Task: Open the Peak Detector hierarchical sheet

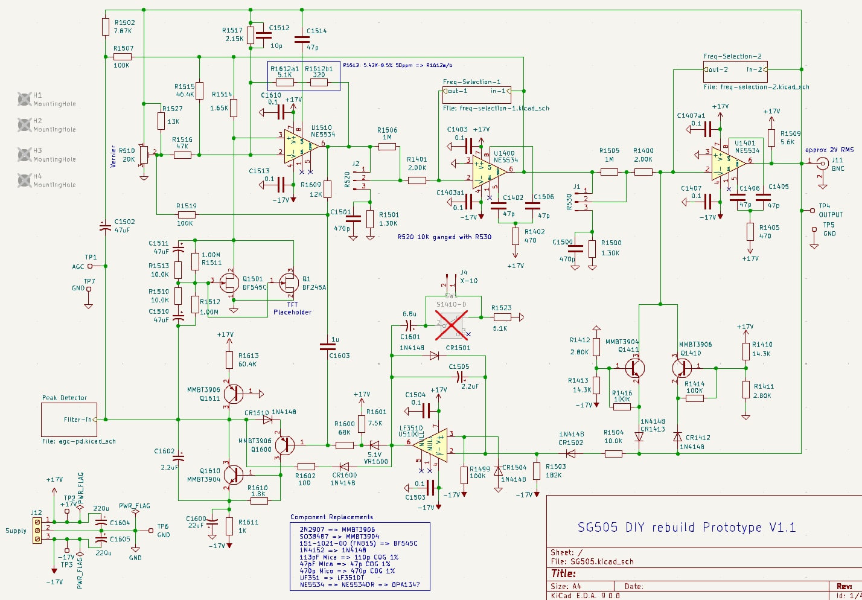Action: pos(69,420)
